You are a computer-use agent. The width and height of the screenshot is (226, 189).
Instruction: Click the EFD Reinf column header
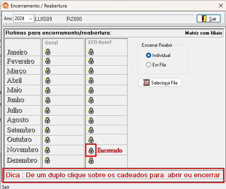tap(100, 42)
